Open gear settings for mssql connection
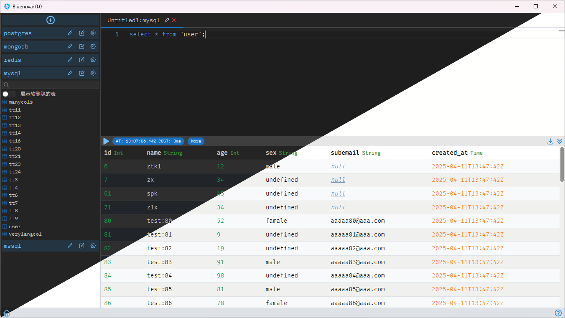 coord(93,246)
